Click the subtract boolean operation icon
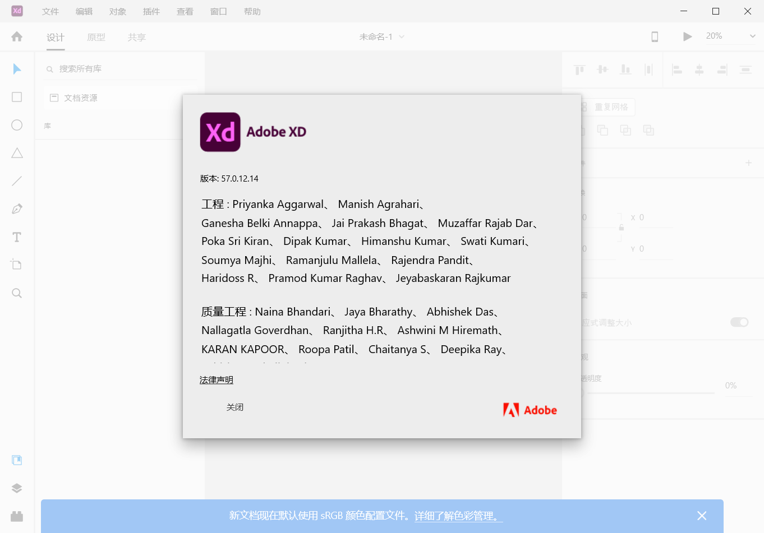Image resolution: width=764 pixels, height=533 pixels. click(x=602, y=130)
